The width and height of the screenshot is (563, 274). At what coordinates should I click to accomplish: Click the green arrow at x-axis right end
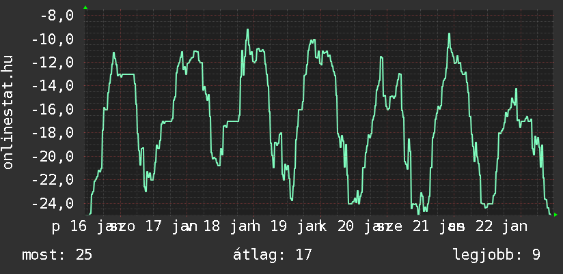[x=555, y=215]
